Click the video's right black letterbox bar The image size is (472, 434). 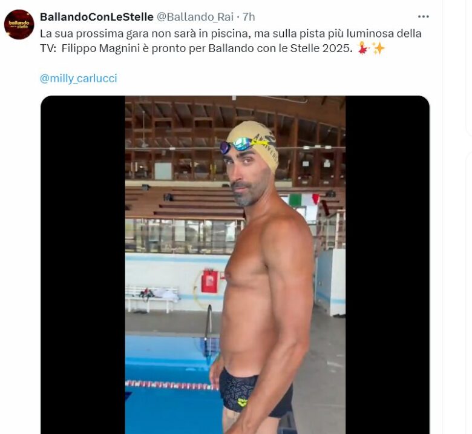tap(387, 265)
